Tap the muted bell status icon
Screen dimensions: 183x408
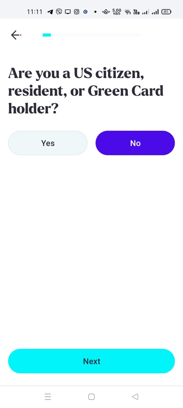pyautogui.click(x=106, y=12)
